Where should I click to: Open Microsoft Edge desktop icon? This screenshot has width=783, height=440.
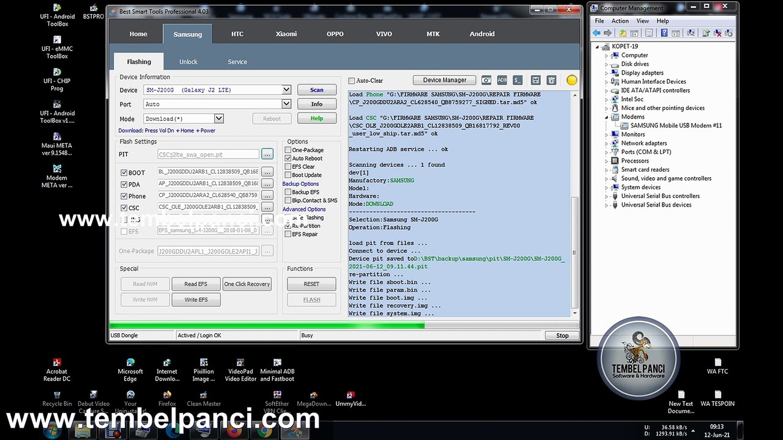[x=130, y=370]
